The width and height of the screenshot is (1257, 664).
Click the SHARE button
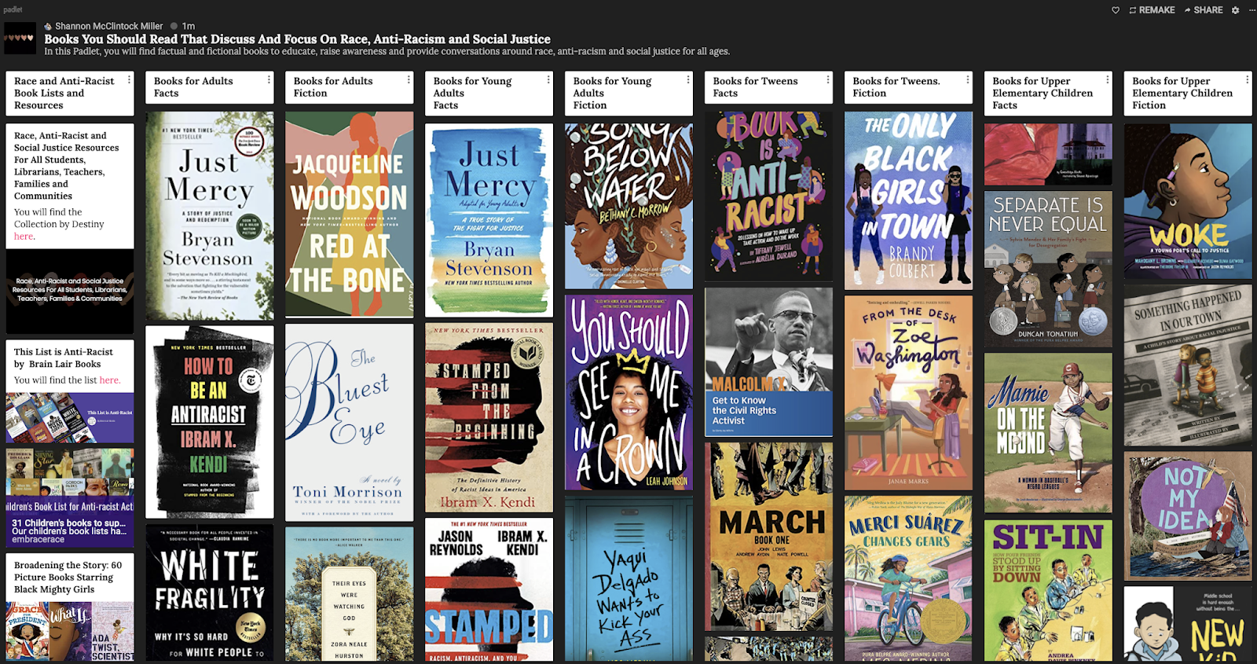pyautogui.click(x=1204, y=10)
